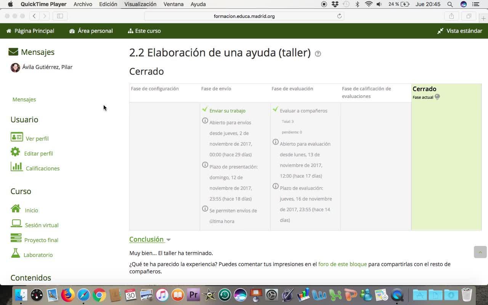Image resolution: width=488 pixels, height=305 pixels.
Task: Click the Mensajes envelope icon
Action: pyautogui.click(x=13, y=52)
